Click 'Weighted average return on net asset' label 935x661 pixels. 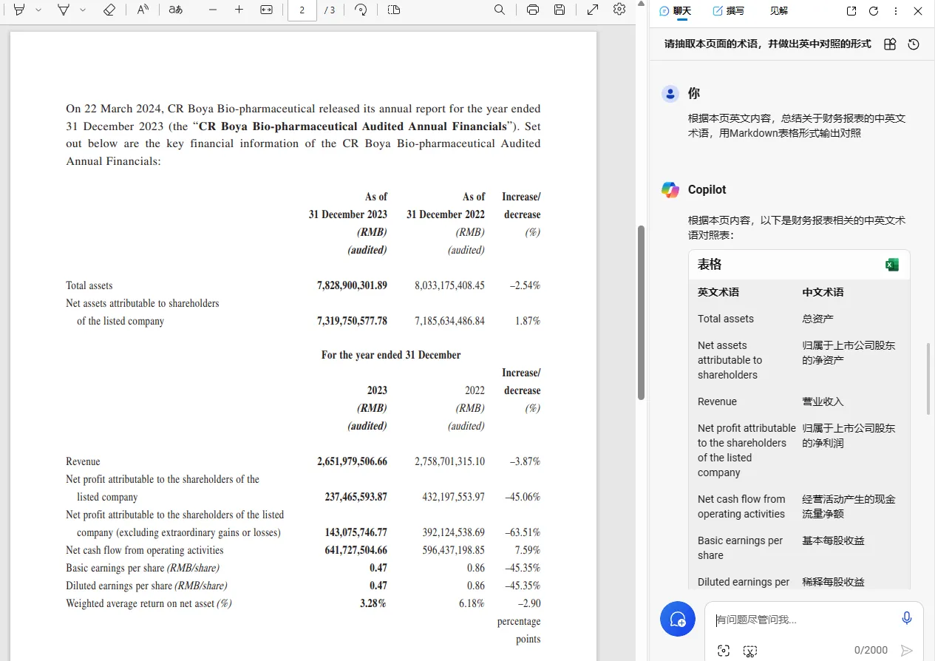point(149,603)
